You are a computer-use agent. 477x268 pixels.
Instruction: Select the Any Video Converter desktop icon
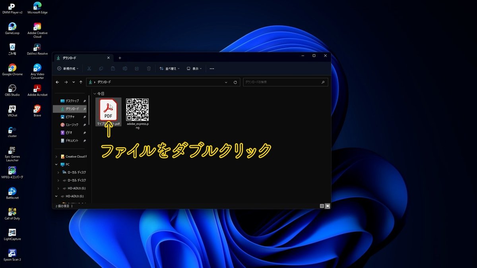(x=37, y=71)
